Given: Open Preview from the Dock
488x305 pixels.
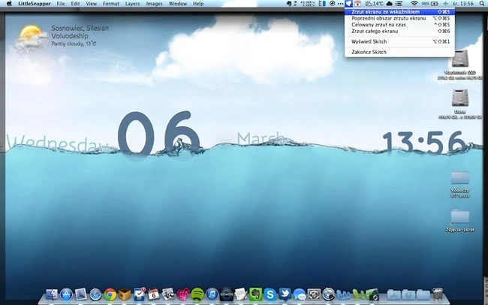Looking at the screenshot, I should 81,294.
